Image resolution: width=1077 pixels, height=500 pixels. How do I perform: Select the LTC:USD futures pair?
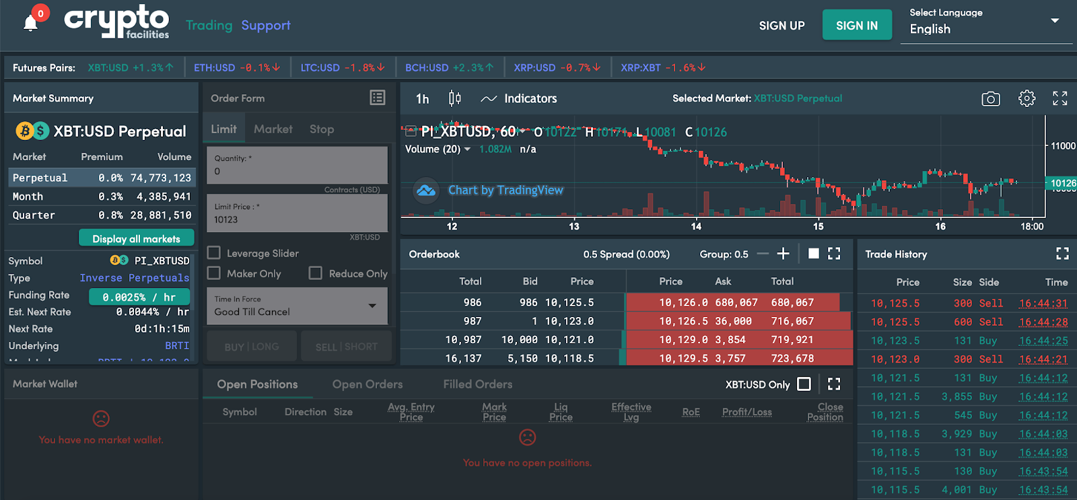click(x=343, y=68)
